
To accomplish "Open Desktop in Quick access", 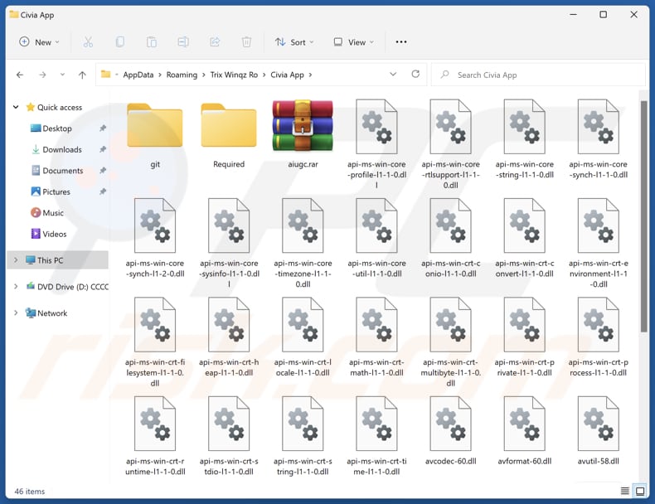I will (x=57, y=128).
